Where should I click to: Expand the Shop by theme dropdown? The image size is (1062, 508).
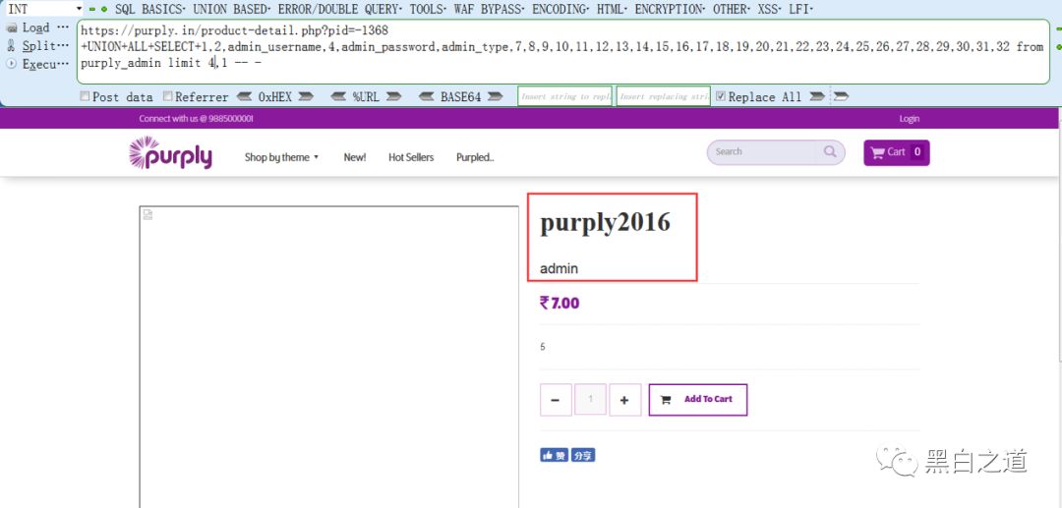pos(281,157)
